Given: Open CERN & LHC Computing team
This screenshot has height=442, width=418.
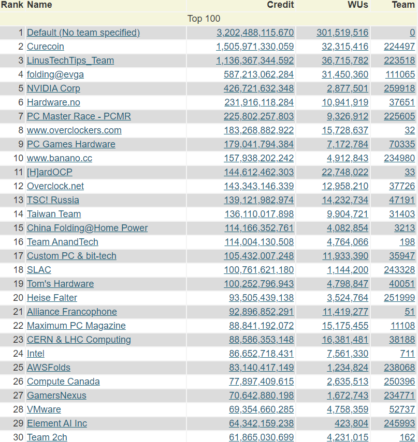Looking at the screenshot, I should pos(79,340).
